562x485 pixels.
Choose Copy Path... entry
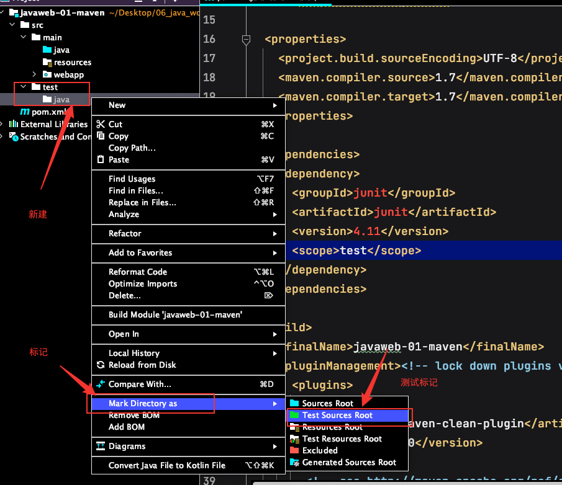coord(188,148)
